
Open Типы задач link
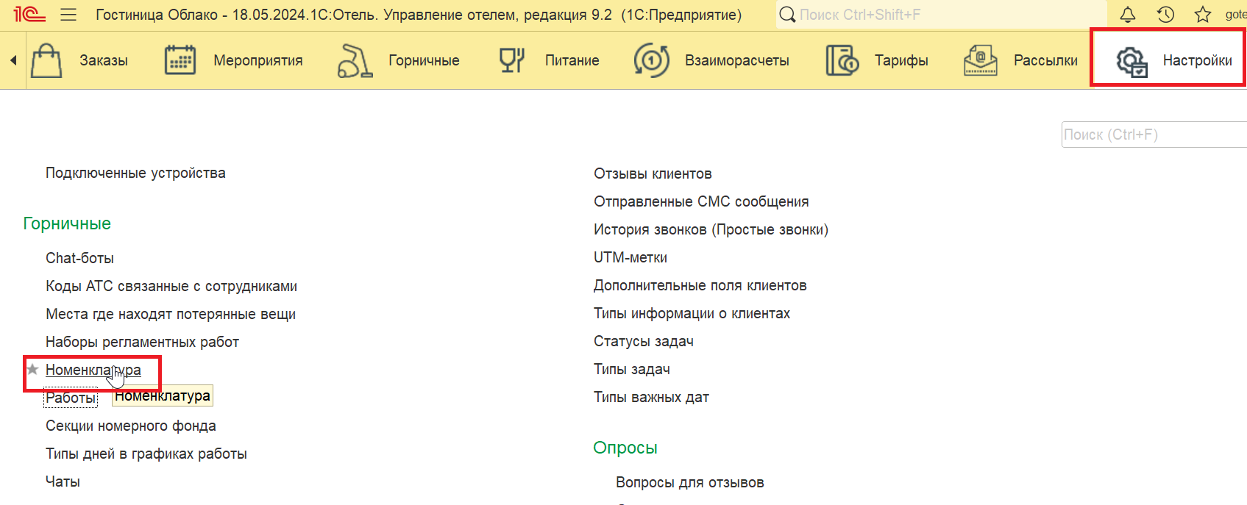[632, 369]
